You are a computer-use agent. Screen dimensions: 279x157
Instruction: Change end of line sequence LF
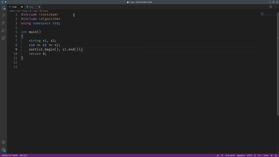click(255, 155)
